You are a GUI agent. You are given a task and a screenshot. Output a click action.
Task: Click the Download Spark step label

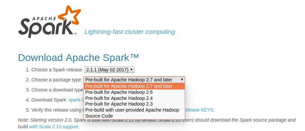click(x=50, y=100)
